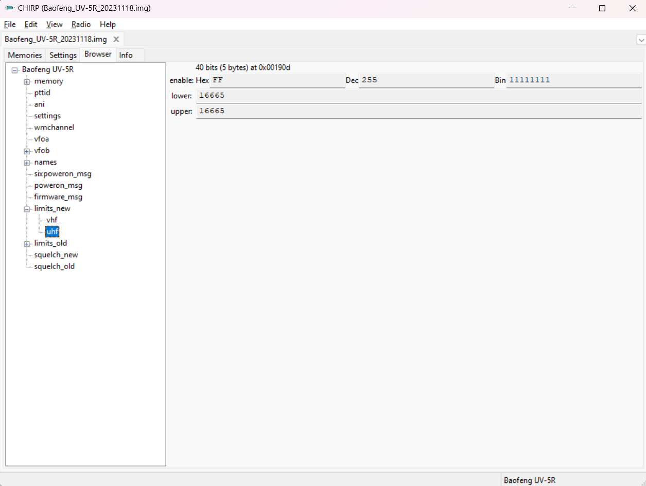Collapse the limits_new tree node
The height and width of the screenshot is (486, 646).
[27, 209]
